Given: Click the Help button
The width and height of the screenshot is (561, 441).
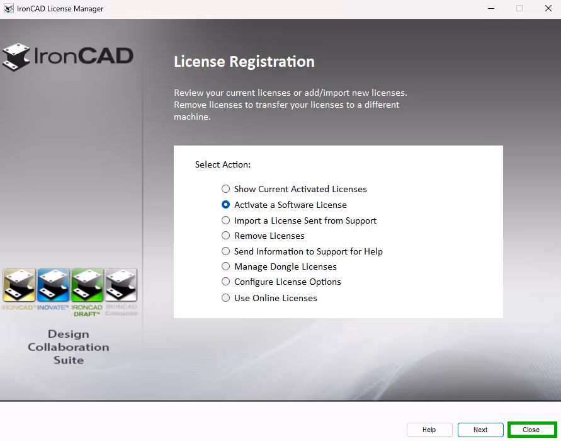Looking at the screenshot, I should click(x=429, y=430).
